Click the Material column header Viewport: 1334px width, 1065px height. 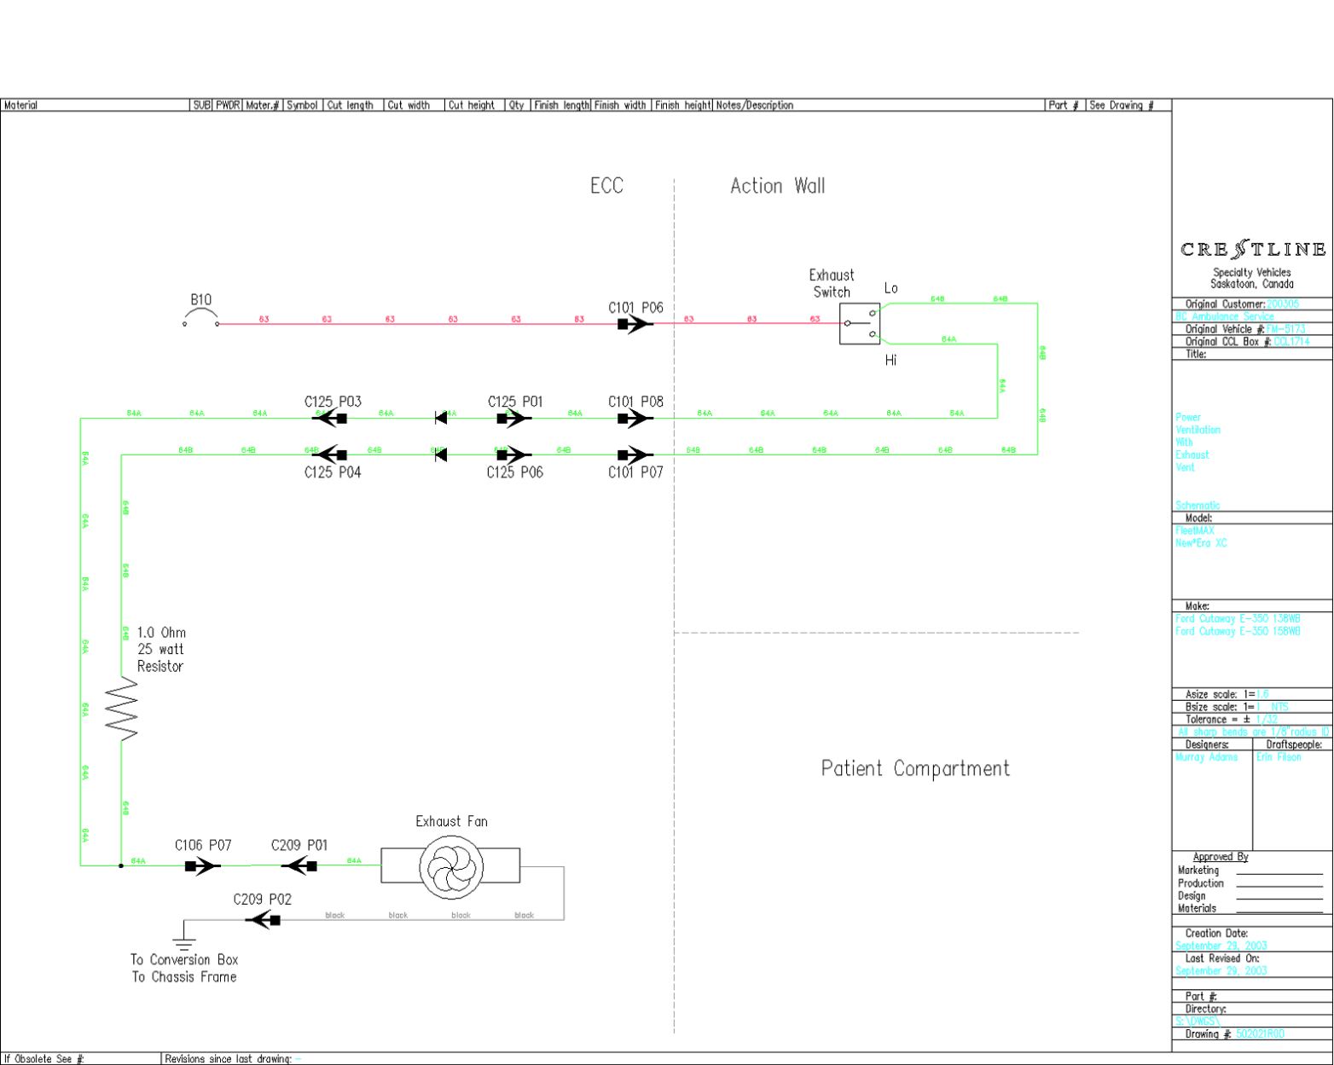[21, 106]
